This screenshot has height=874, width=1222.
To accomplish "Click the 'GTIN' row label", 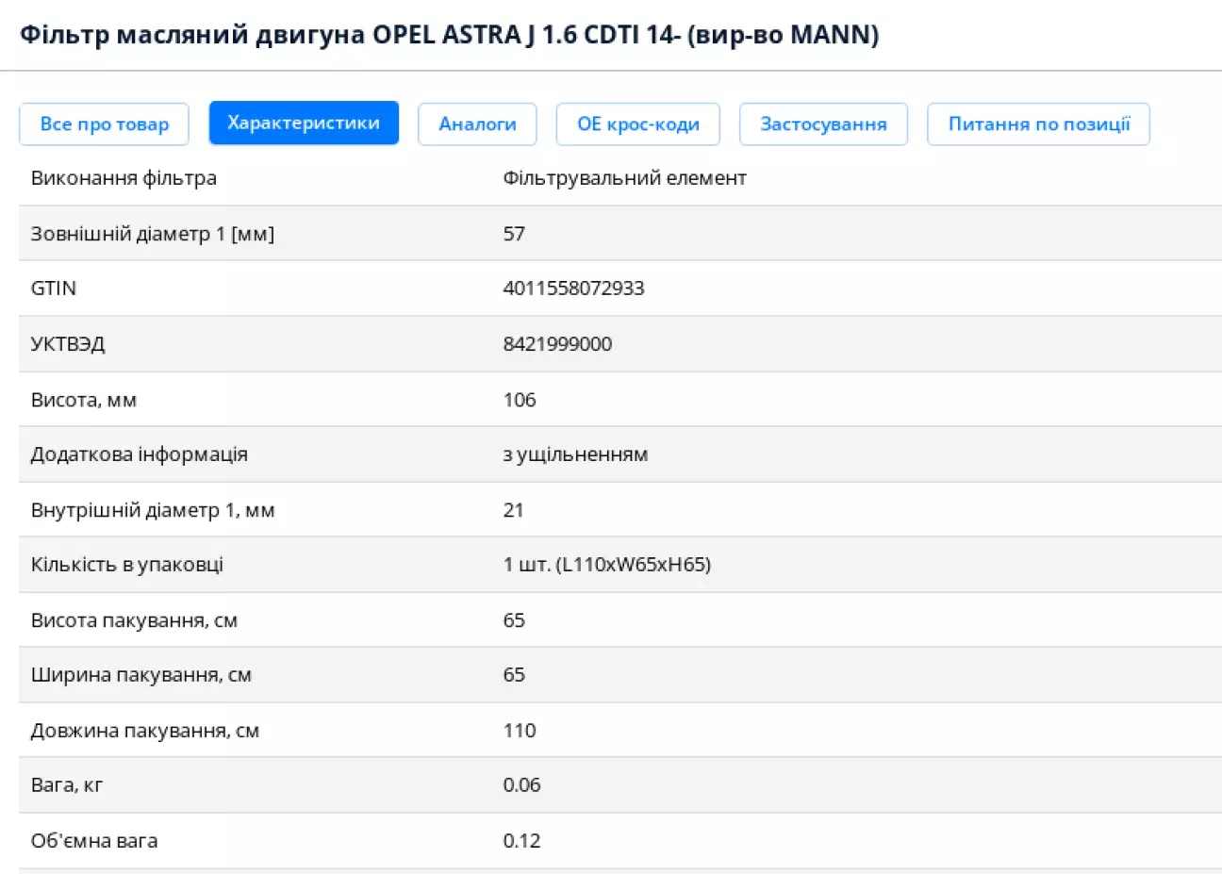I will [54, 289].
